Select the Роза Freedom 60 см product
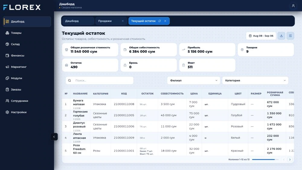Viewport: 302px width, 170px height. 79,149
